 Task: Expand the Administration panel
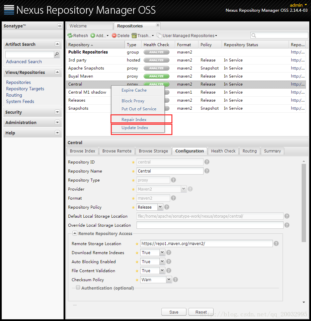[x=57, y=122]
